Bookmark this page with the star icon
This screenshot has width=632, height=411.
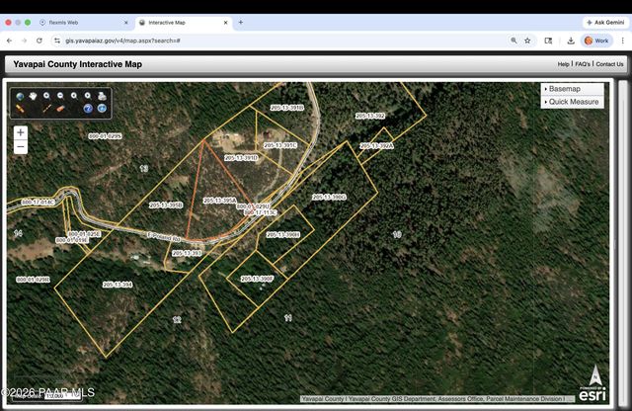click(x=527, y=41)
